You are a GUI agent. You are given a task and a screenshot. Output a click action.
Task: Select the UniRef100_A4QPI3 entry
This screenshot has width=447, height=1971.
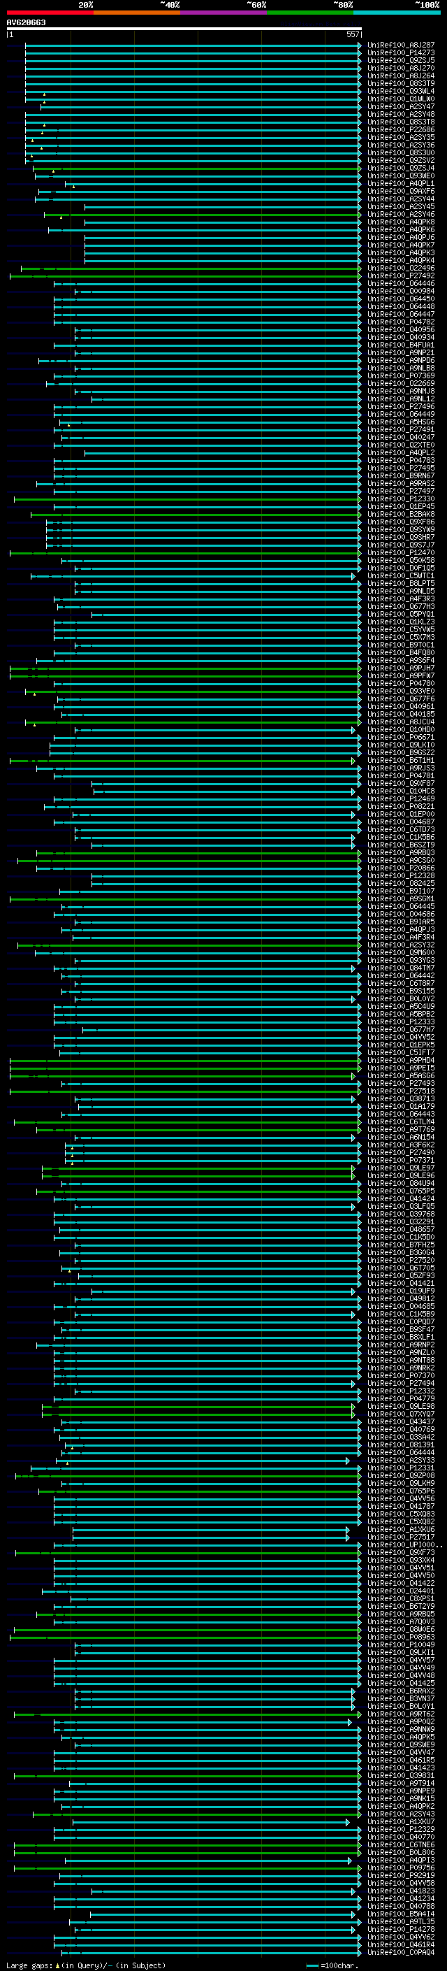click(x=400, y=1860)
